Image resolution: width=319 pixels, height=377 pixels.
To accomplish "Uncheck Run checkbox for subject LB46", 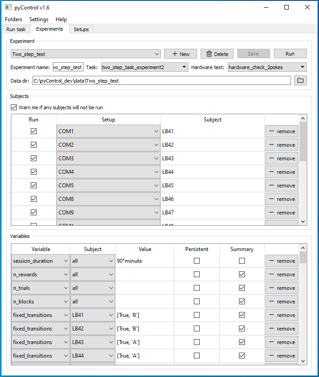I will (x=34, y=199).
